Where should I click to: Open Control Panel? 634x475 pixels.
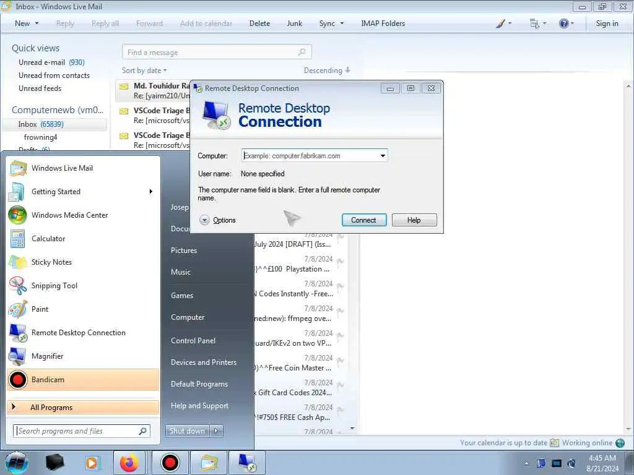[193, 341]
